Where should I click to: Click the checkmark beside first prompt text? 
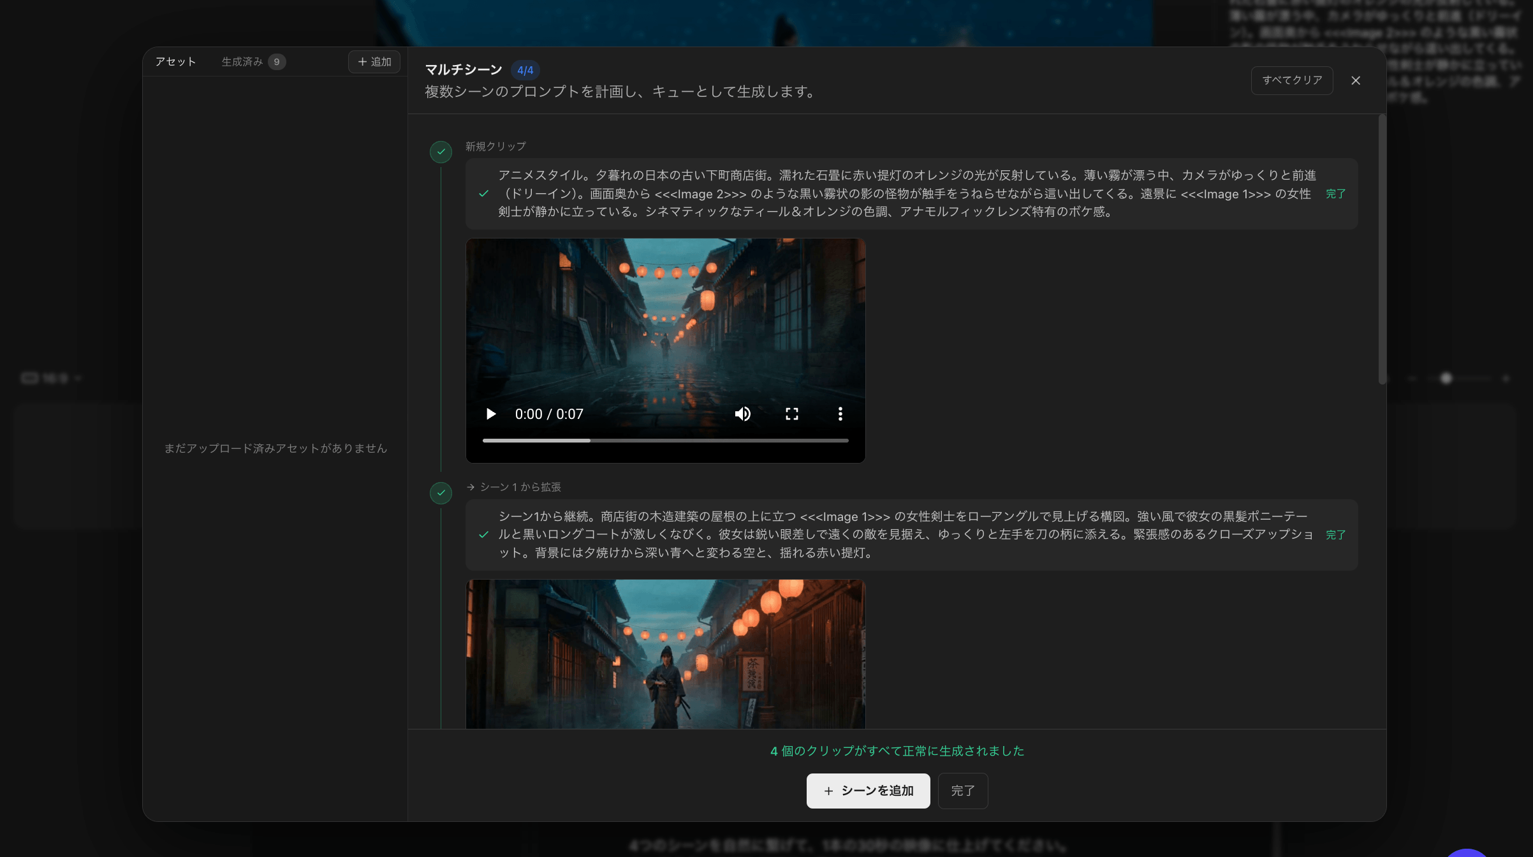tap(484, 193)
